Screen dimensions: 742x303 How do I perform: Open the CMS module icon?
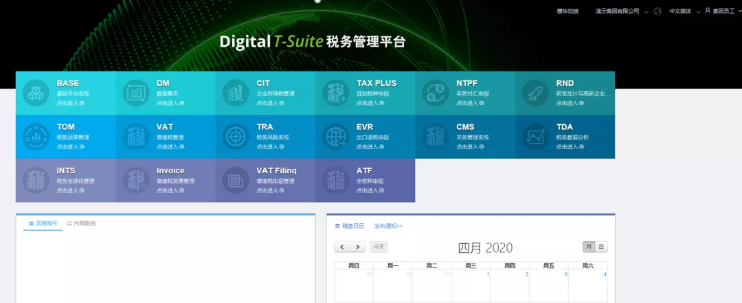pos(436,137)
